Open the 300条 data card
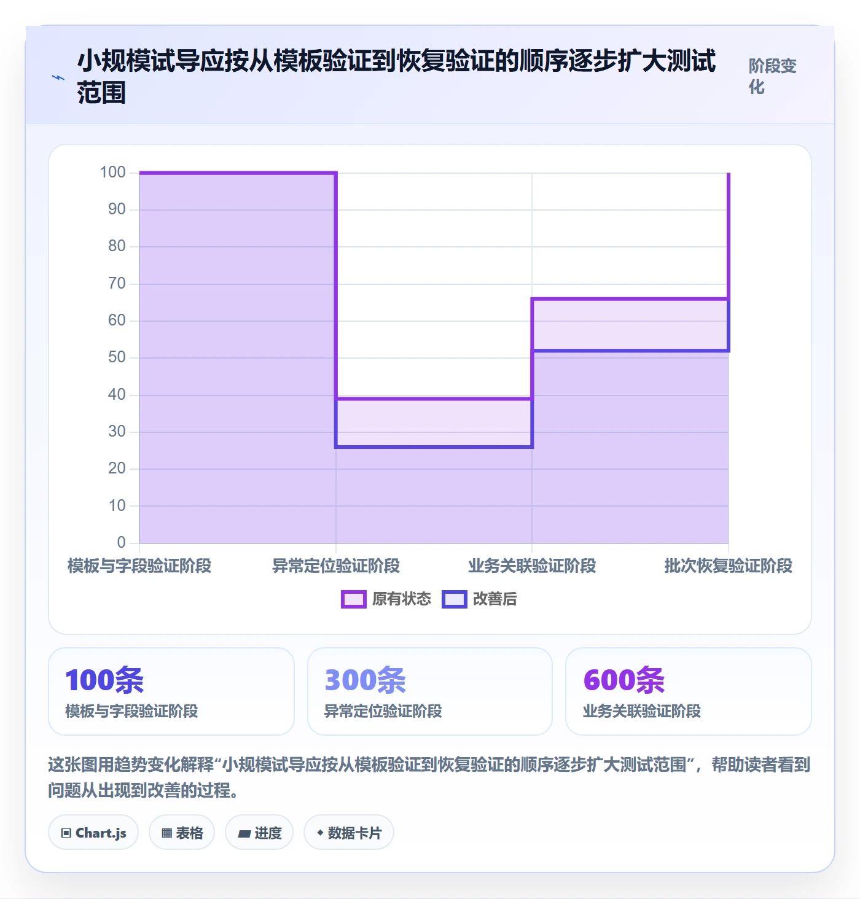The width and height of the screenshot is (860, 899). (x=430, y=691)
